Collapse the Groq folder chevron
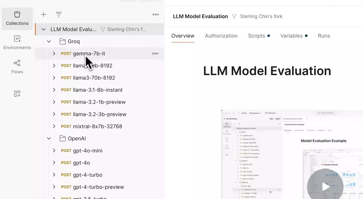Screen dimensions: 363x199 click(x=49, y=41)
